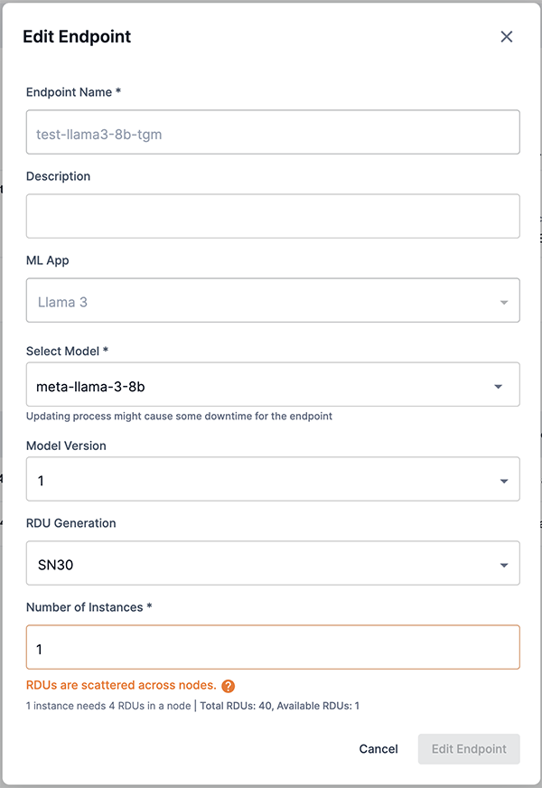Expand the meta-llama-3-8b model selector

pos(273,384)
